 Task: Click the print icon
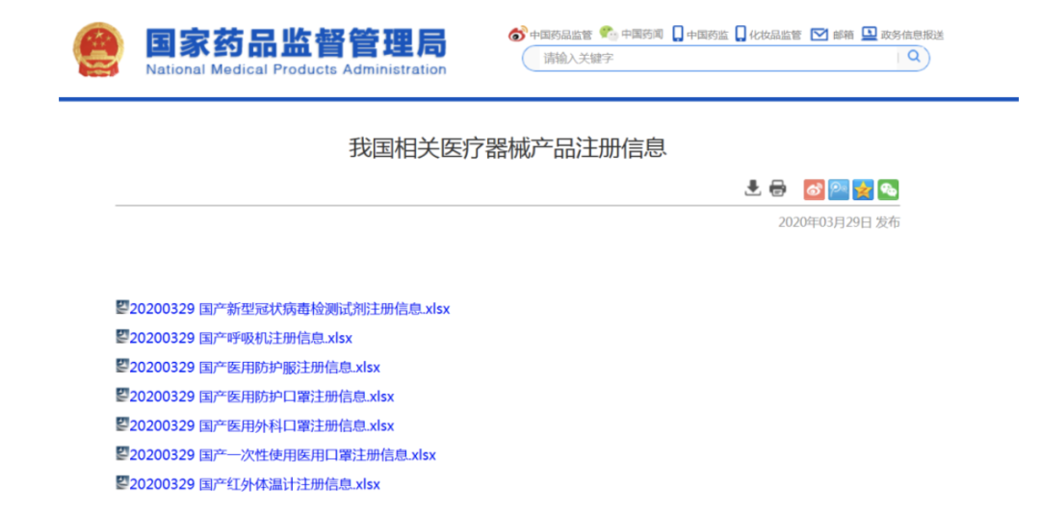[778, 189]
